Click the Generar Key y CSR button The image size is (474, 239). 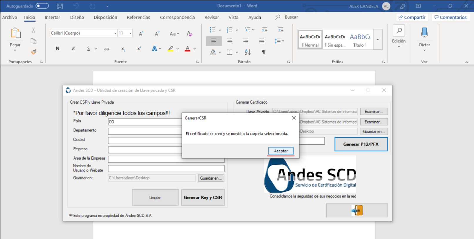[203, 197]
